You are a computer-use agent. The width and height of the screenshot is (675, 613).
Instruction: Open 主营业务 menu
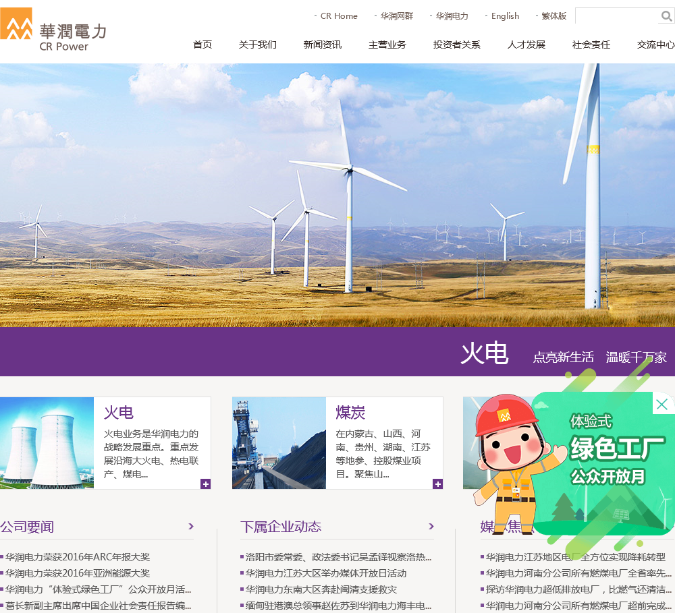[387, 45]
